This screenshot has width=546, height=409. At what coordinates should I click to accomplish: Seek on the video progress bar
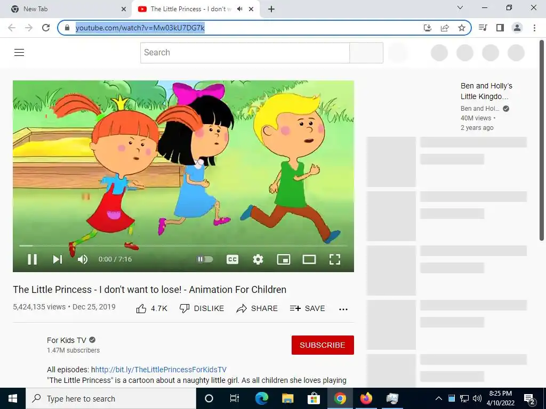point(183,246)
